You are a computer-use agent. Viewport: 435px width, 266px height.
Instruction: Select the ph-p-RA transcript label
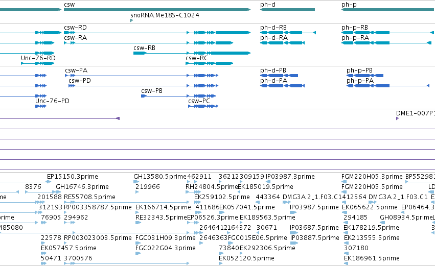pyautogui.click(x=355, y=38)
